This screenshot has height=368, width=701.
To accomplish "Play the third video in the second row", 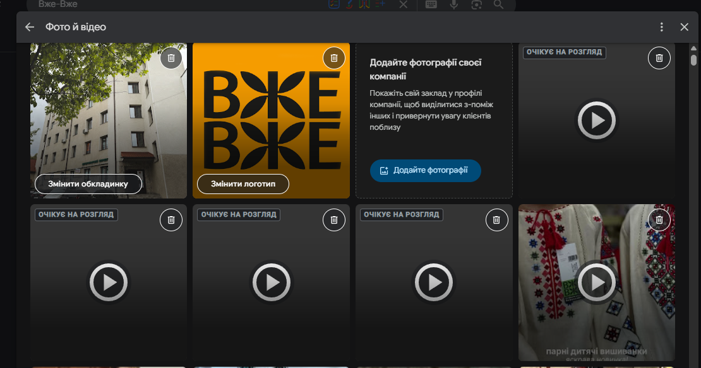I will point(434,282).
